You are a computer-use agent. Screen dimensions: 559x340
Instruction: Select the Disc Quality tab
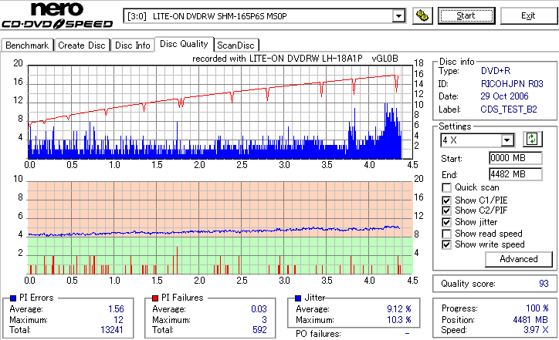(x=184, y=44)
